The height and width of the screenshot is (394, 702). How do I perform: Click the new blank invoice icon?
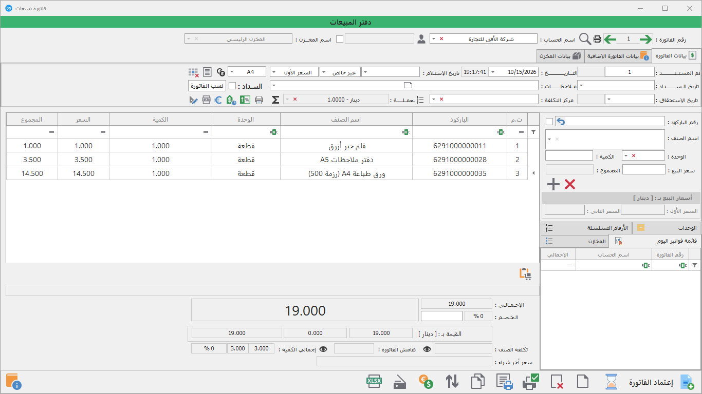coord(582,381)
